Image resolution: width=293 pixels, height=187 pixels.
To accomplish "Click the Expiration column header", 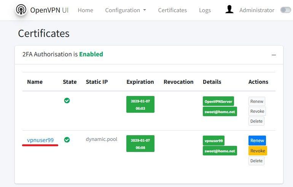I will coord(140,82).
